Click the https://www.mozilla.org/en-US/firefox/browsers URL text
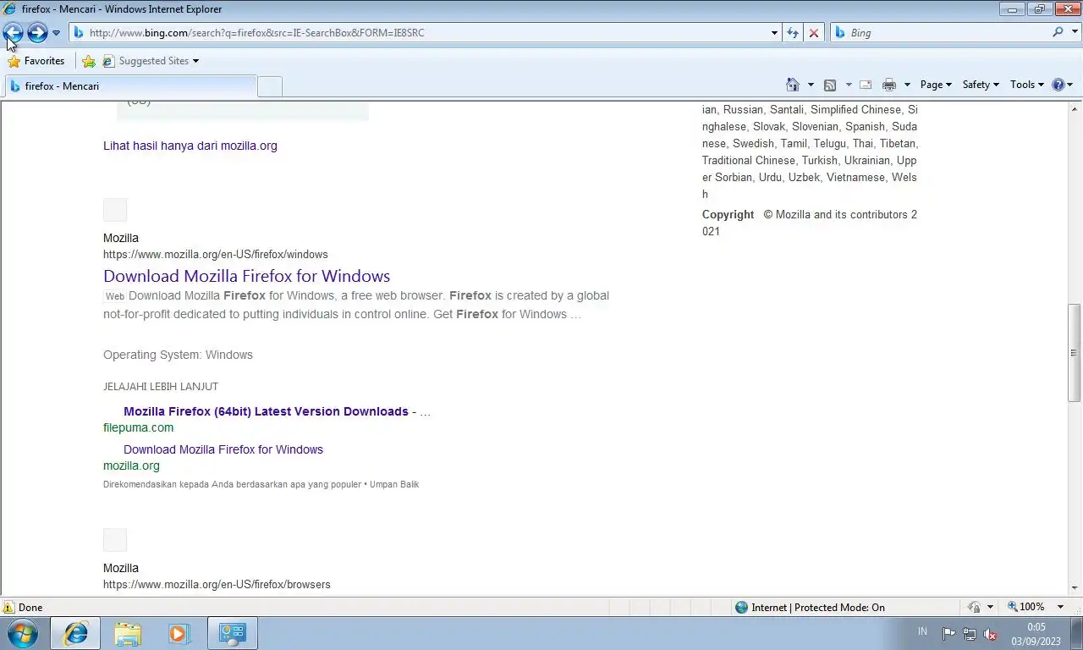This screenshot has height=650, width=1083. click(x=217, y=584)
